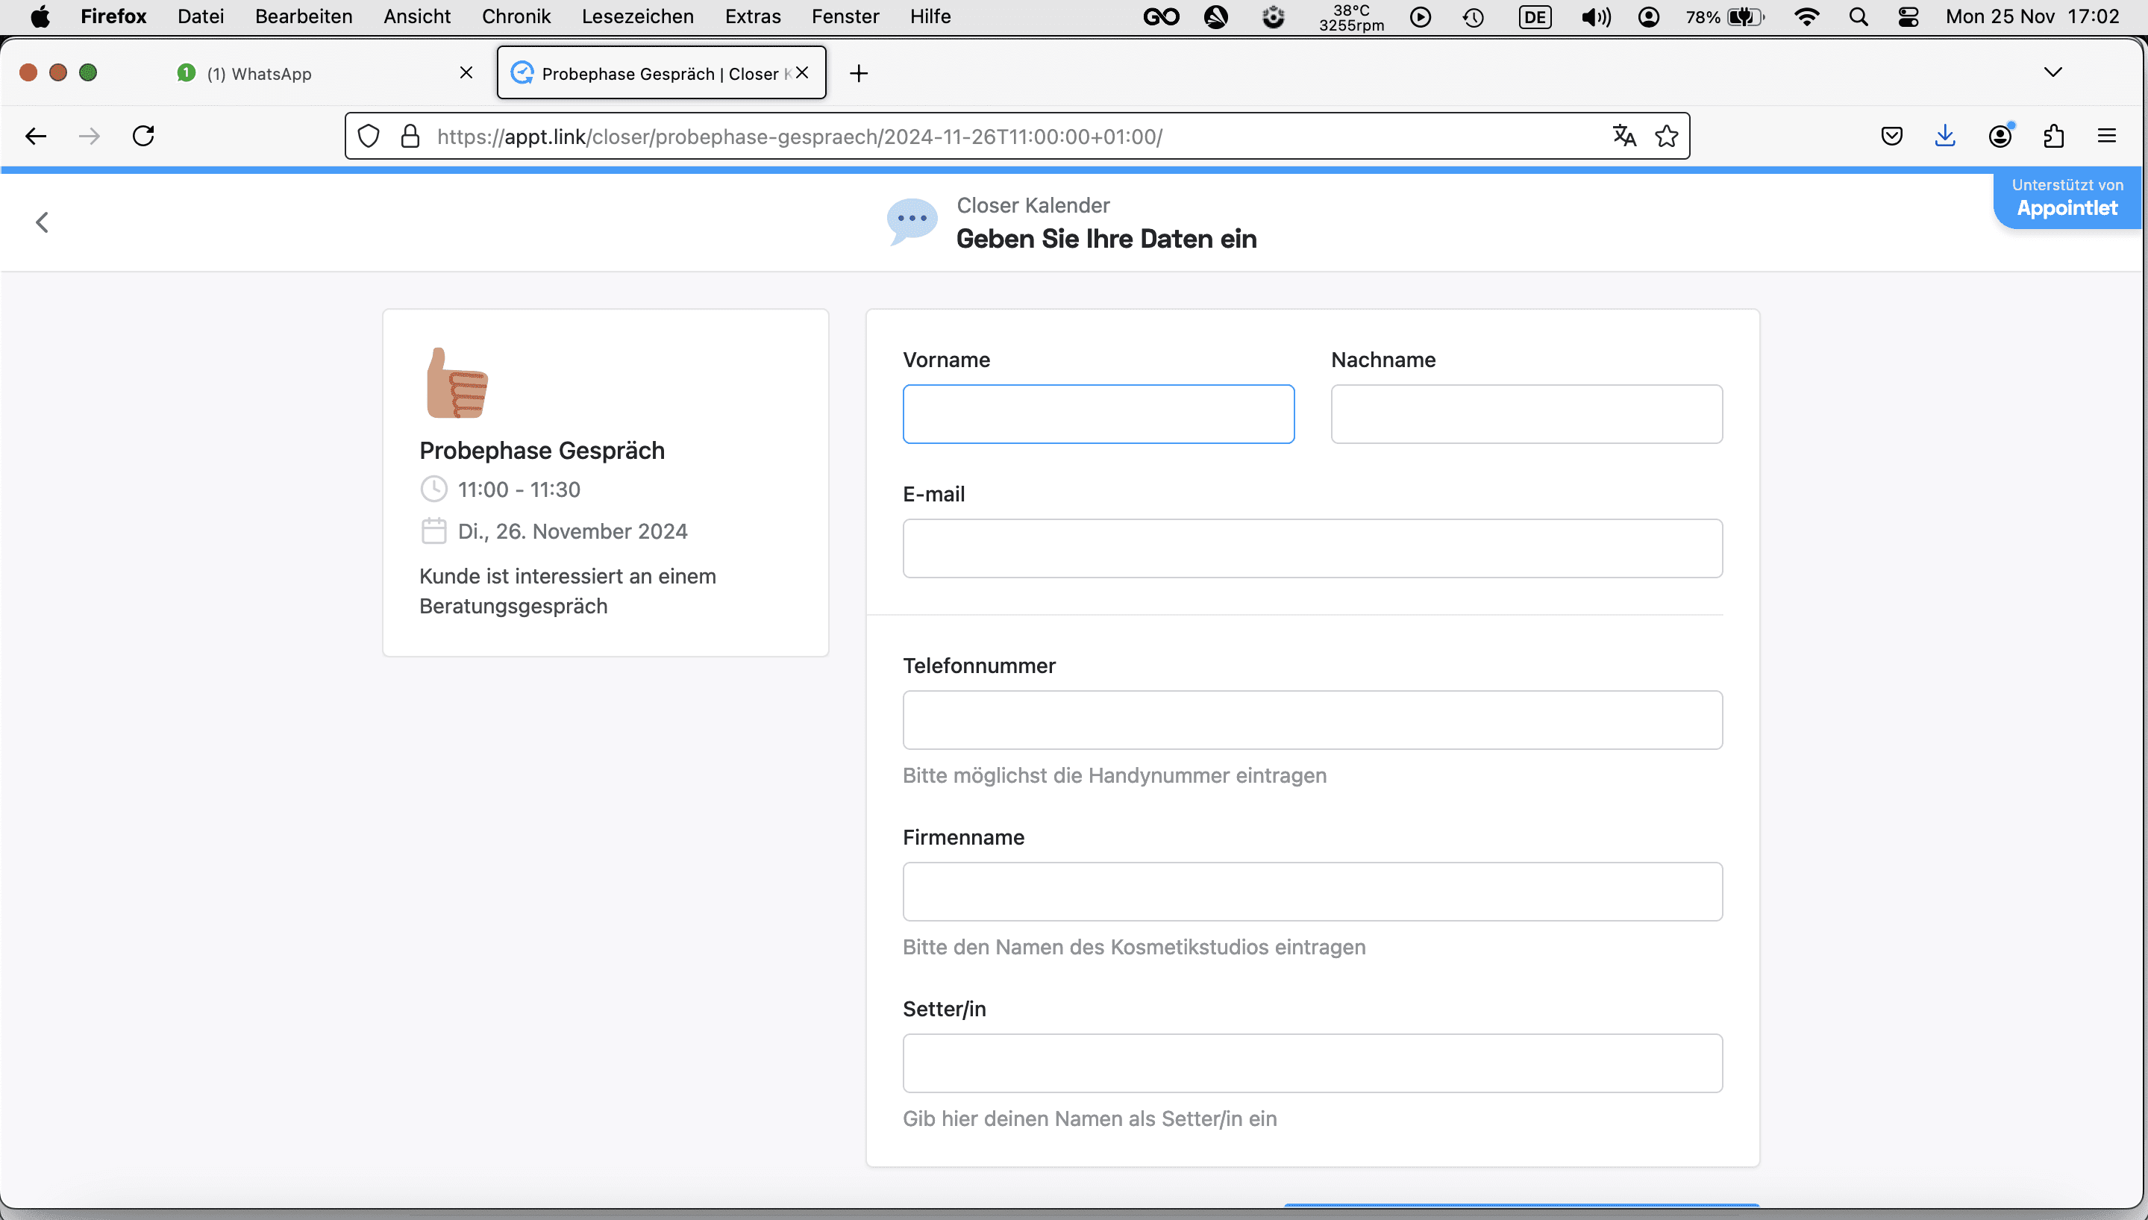Viewport: 2148px width, 1220px height.
Task: Open the Firefox hamburger menu
Action: [x=2107, y=136]
